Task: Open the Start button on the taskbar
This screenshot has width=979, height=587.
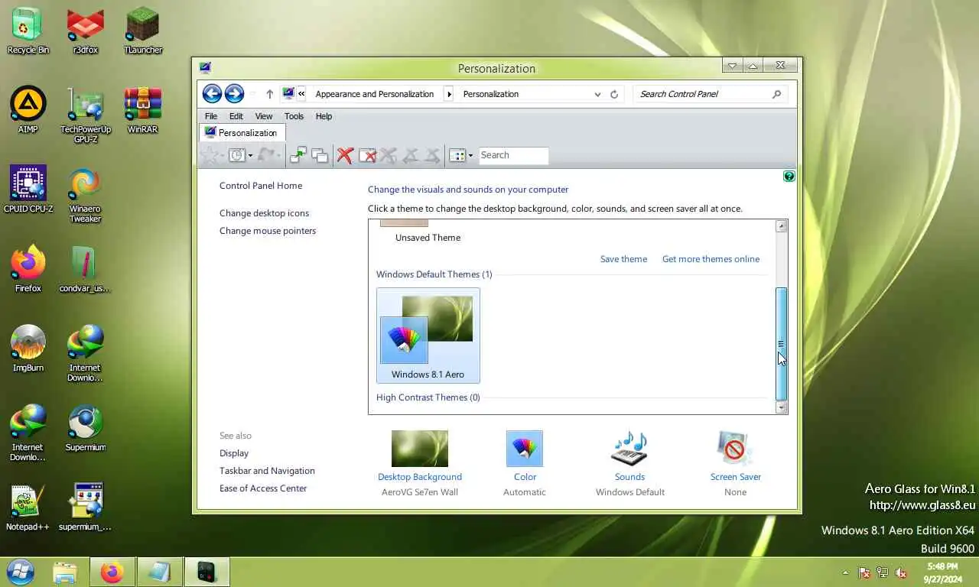Action: pyautogui.click(x=21, y=572)
